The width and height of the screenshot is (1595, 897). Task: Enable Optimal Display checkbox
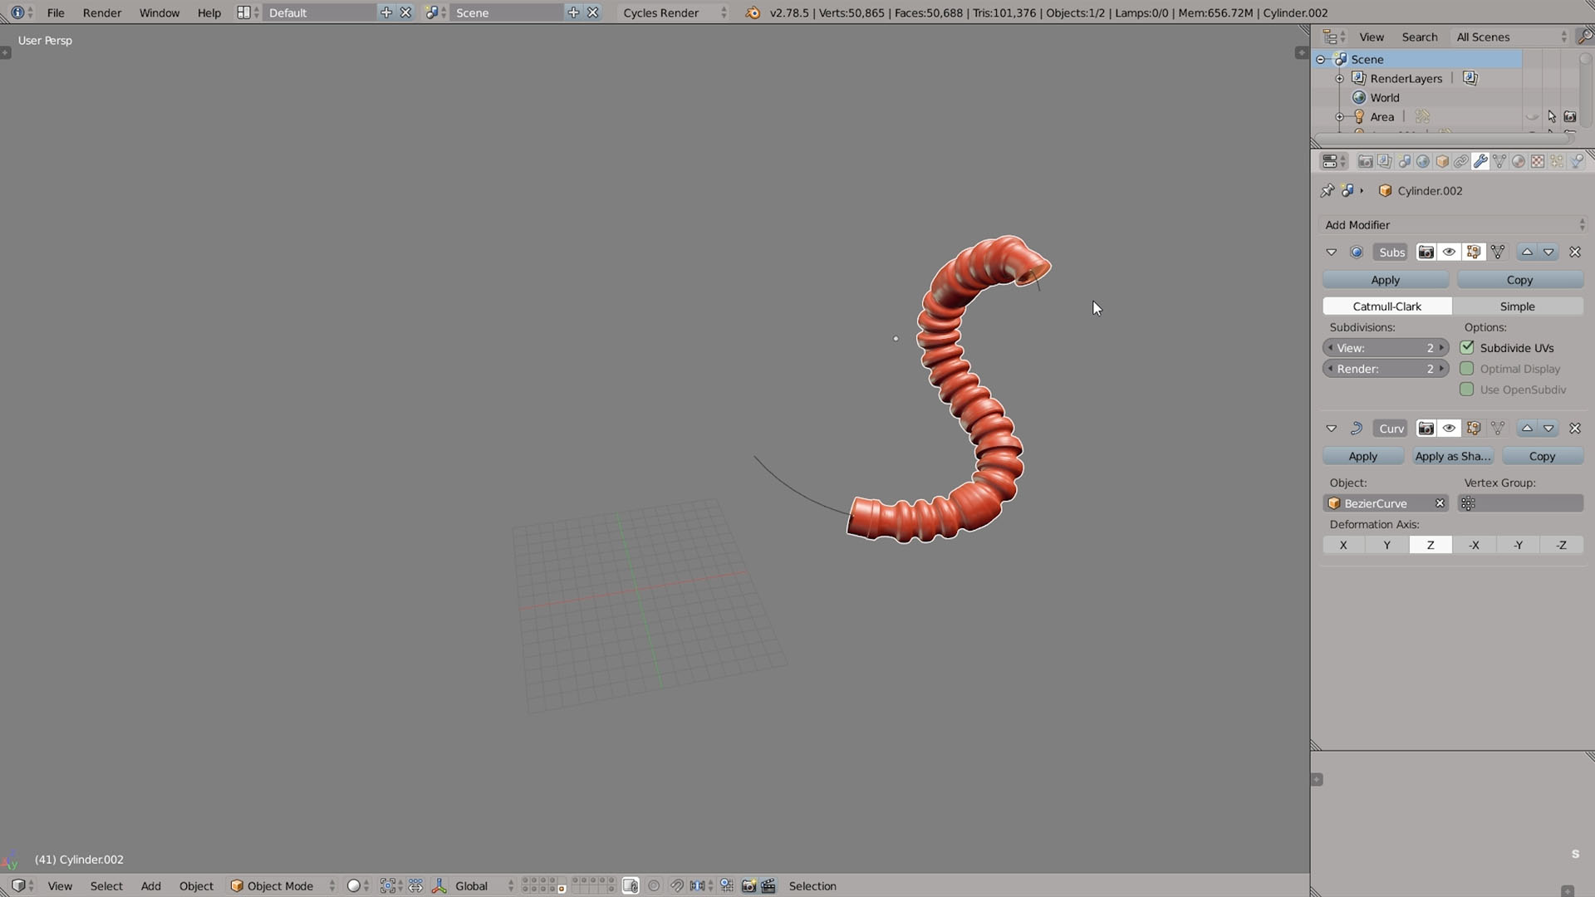(x=1467, y=369)
